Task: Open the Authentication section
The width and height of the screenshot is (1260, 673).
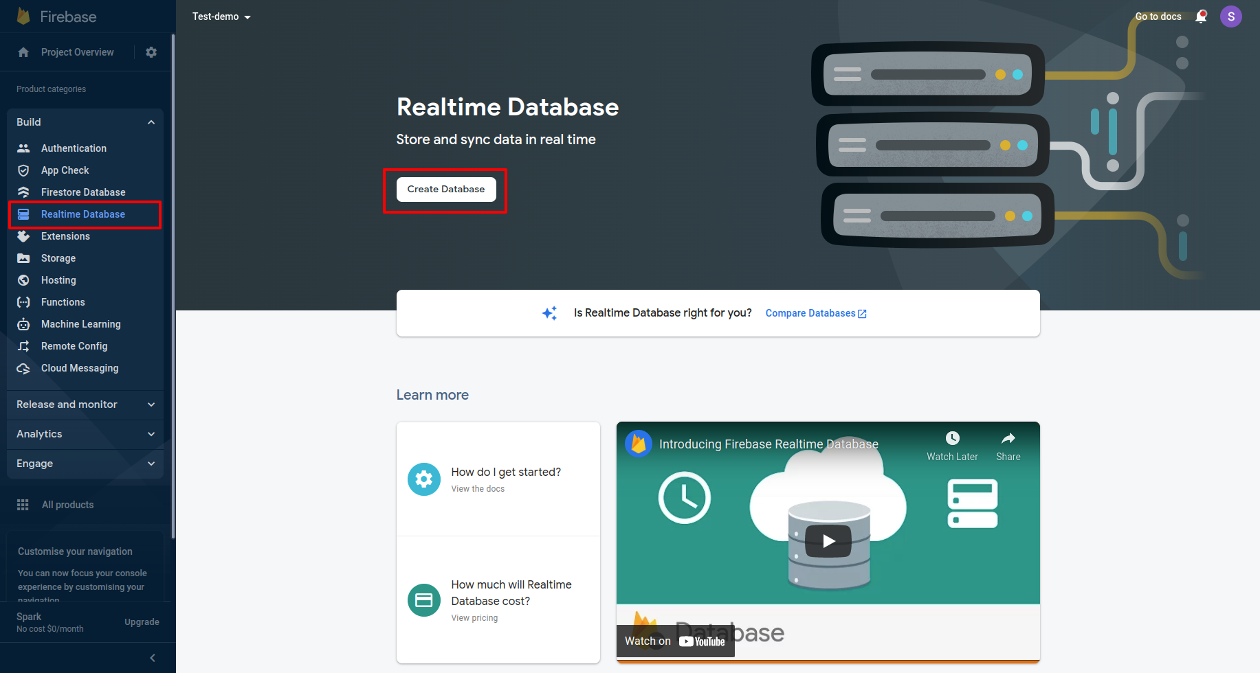Action: coord(74,148)
